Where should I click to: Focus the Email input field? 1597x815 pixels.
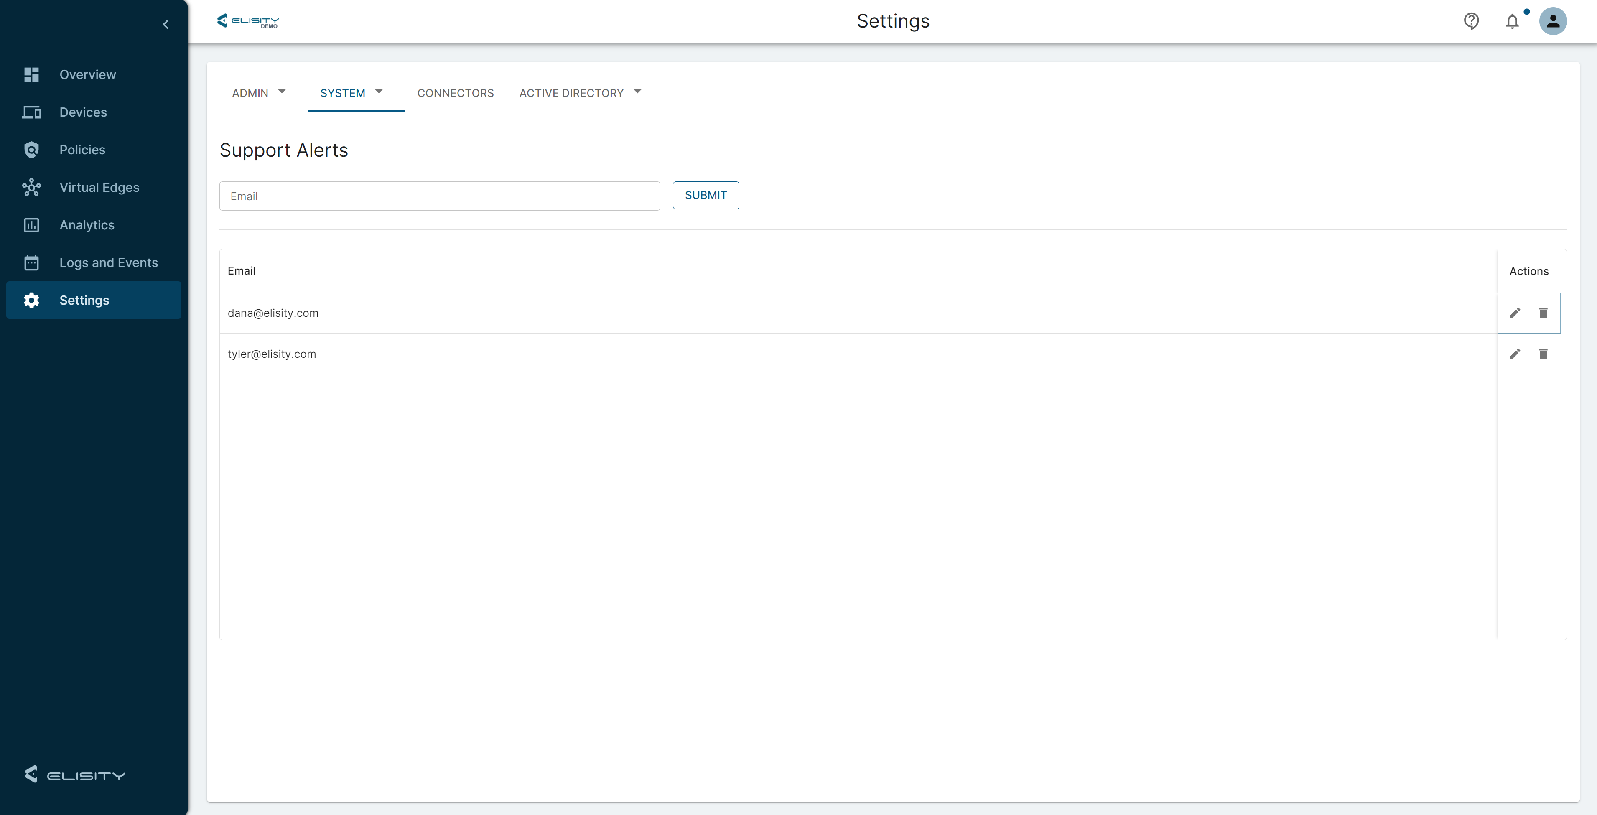(x=440, y=196)
